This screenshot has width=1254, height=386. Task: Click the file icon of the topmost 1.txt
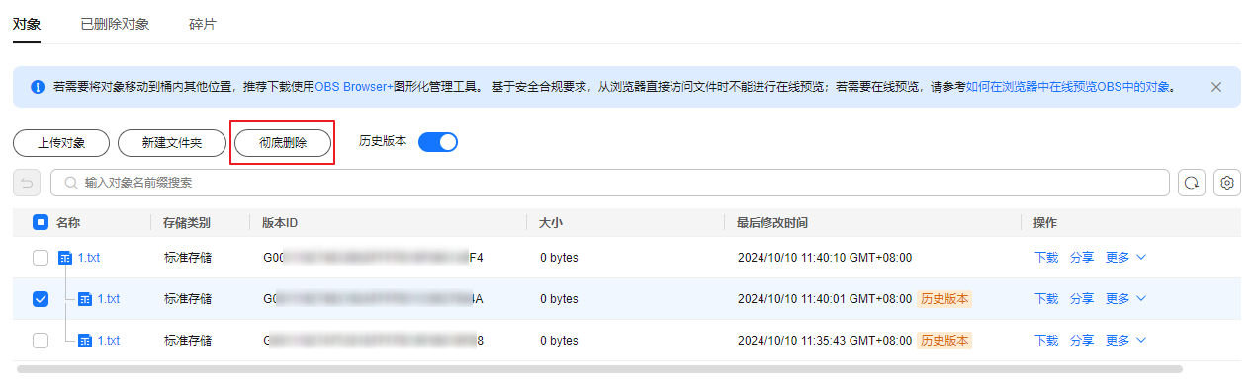pos(65,258)
